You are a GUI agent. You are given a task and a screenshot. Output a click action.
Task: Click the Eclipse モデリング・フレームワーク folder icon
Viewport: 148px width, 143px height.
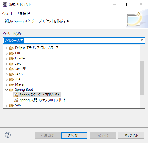(11, 48)
